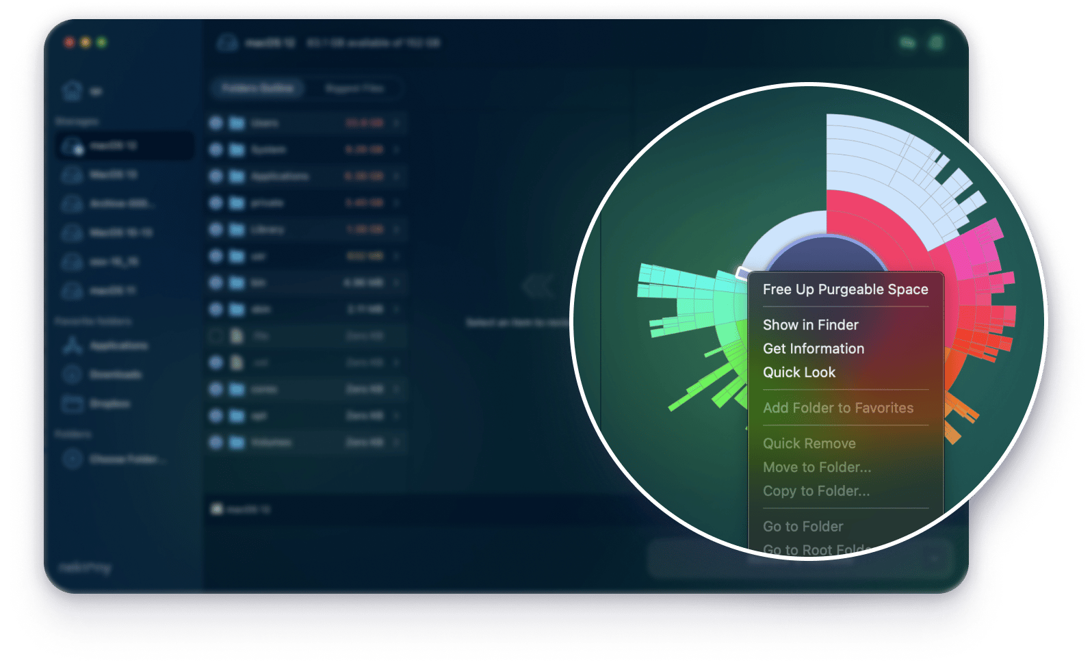Expand the System row chevron
Viewport: 1092px width, 669px height.
click(x=396, y=149)
